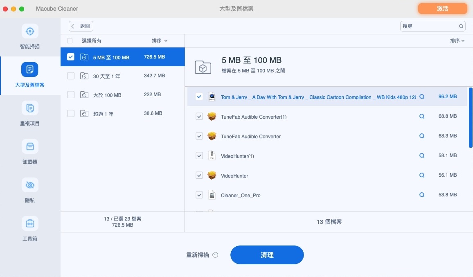This screenshot has height=277, width=473.
Task: Uncheck the VideoHunter 56.1 MB checkbox
Action: [199, 175]
